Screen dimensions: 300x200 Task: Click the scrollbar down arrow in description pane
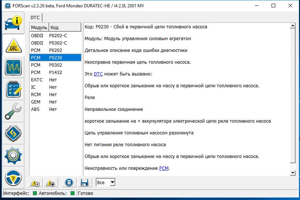[x=293, y=173]
